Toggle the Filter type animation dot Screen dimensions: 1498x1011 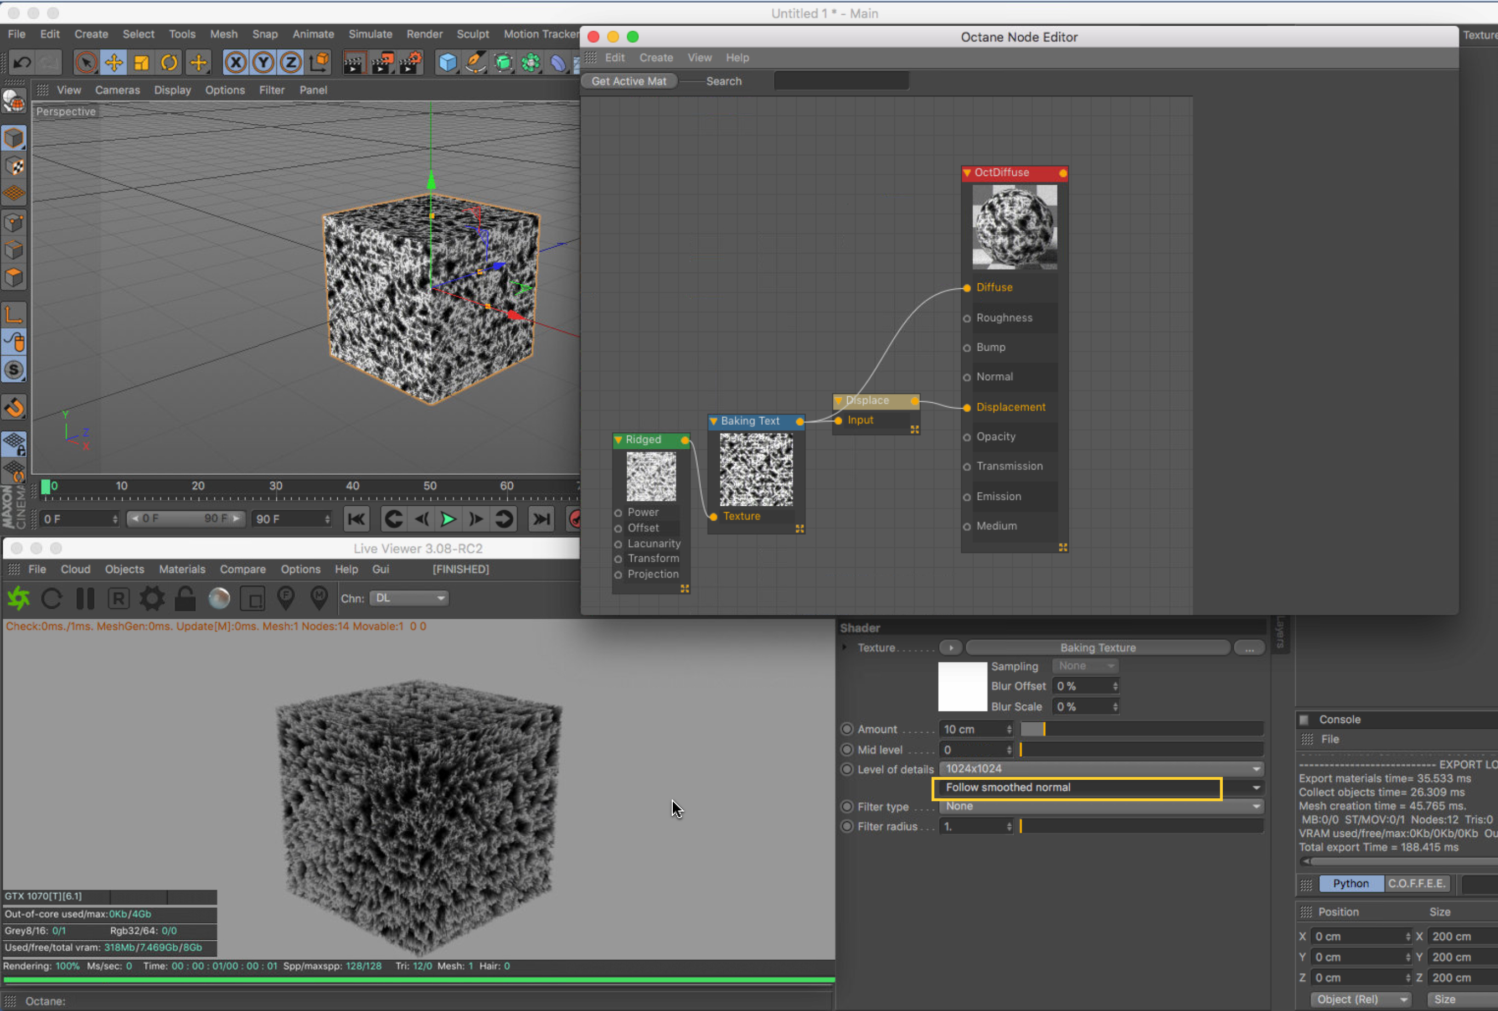coord(847,807)
